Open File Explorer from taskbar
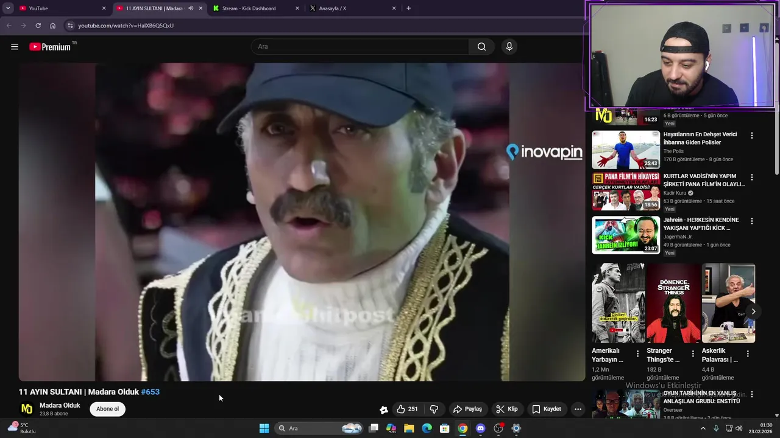 coord(409,428)
